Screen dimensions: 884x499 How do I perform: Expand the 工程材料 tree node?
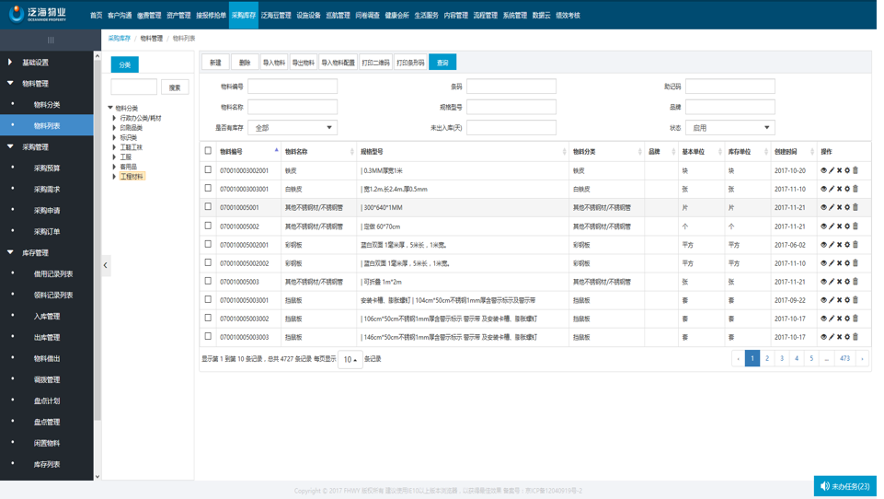click(114, 177)
